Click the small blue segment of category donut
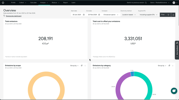 (x=132, y=74)
